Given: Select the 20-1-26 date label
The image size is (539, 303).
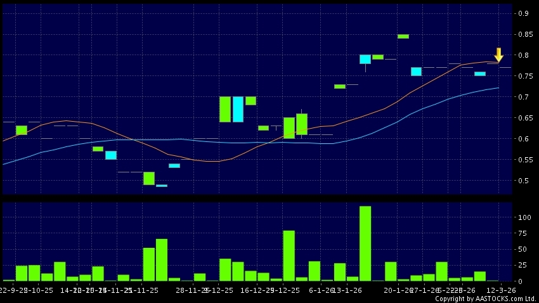Looking at the screenshot, I should 399,290.
